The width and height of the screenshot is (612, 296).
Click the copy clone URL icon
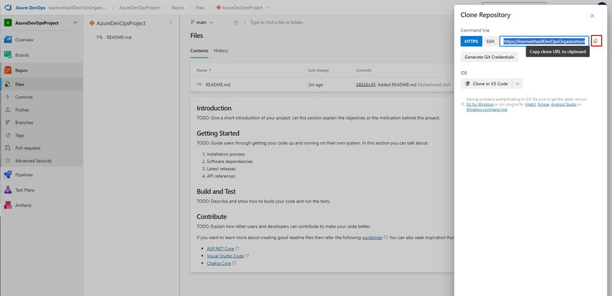tap(596, 41)
